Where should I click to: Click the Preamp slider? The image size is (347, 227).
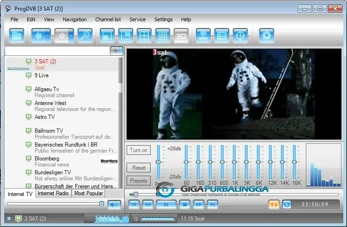click(158, 162)
